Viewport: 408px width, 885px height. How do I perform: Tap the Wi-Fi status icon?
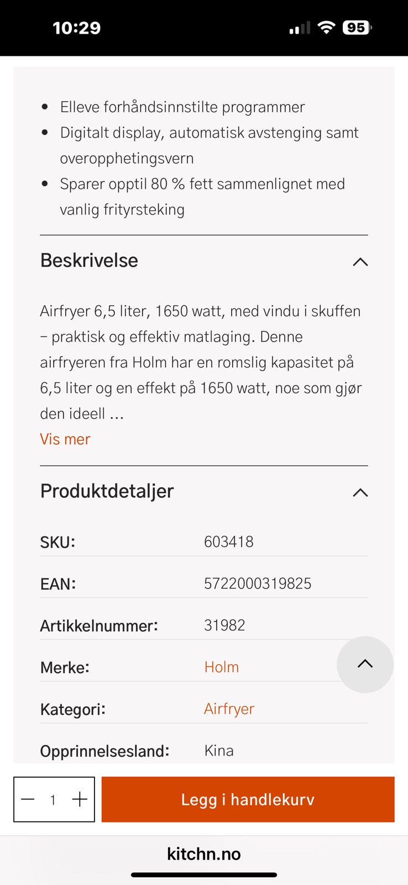tap(327, 27)
